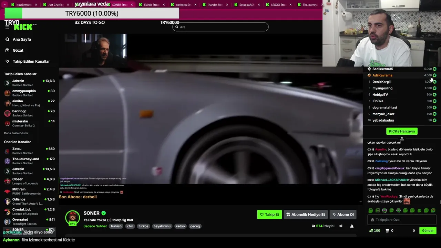
Task: Click the Takip Et follow button
Action: click(269, 215)
